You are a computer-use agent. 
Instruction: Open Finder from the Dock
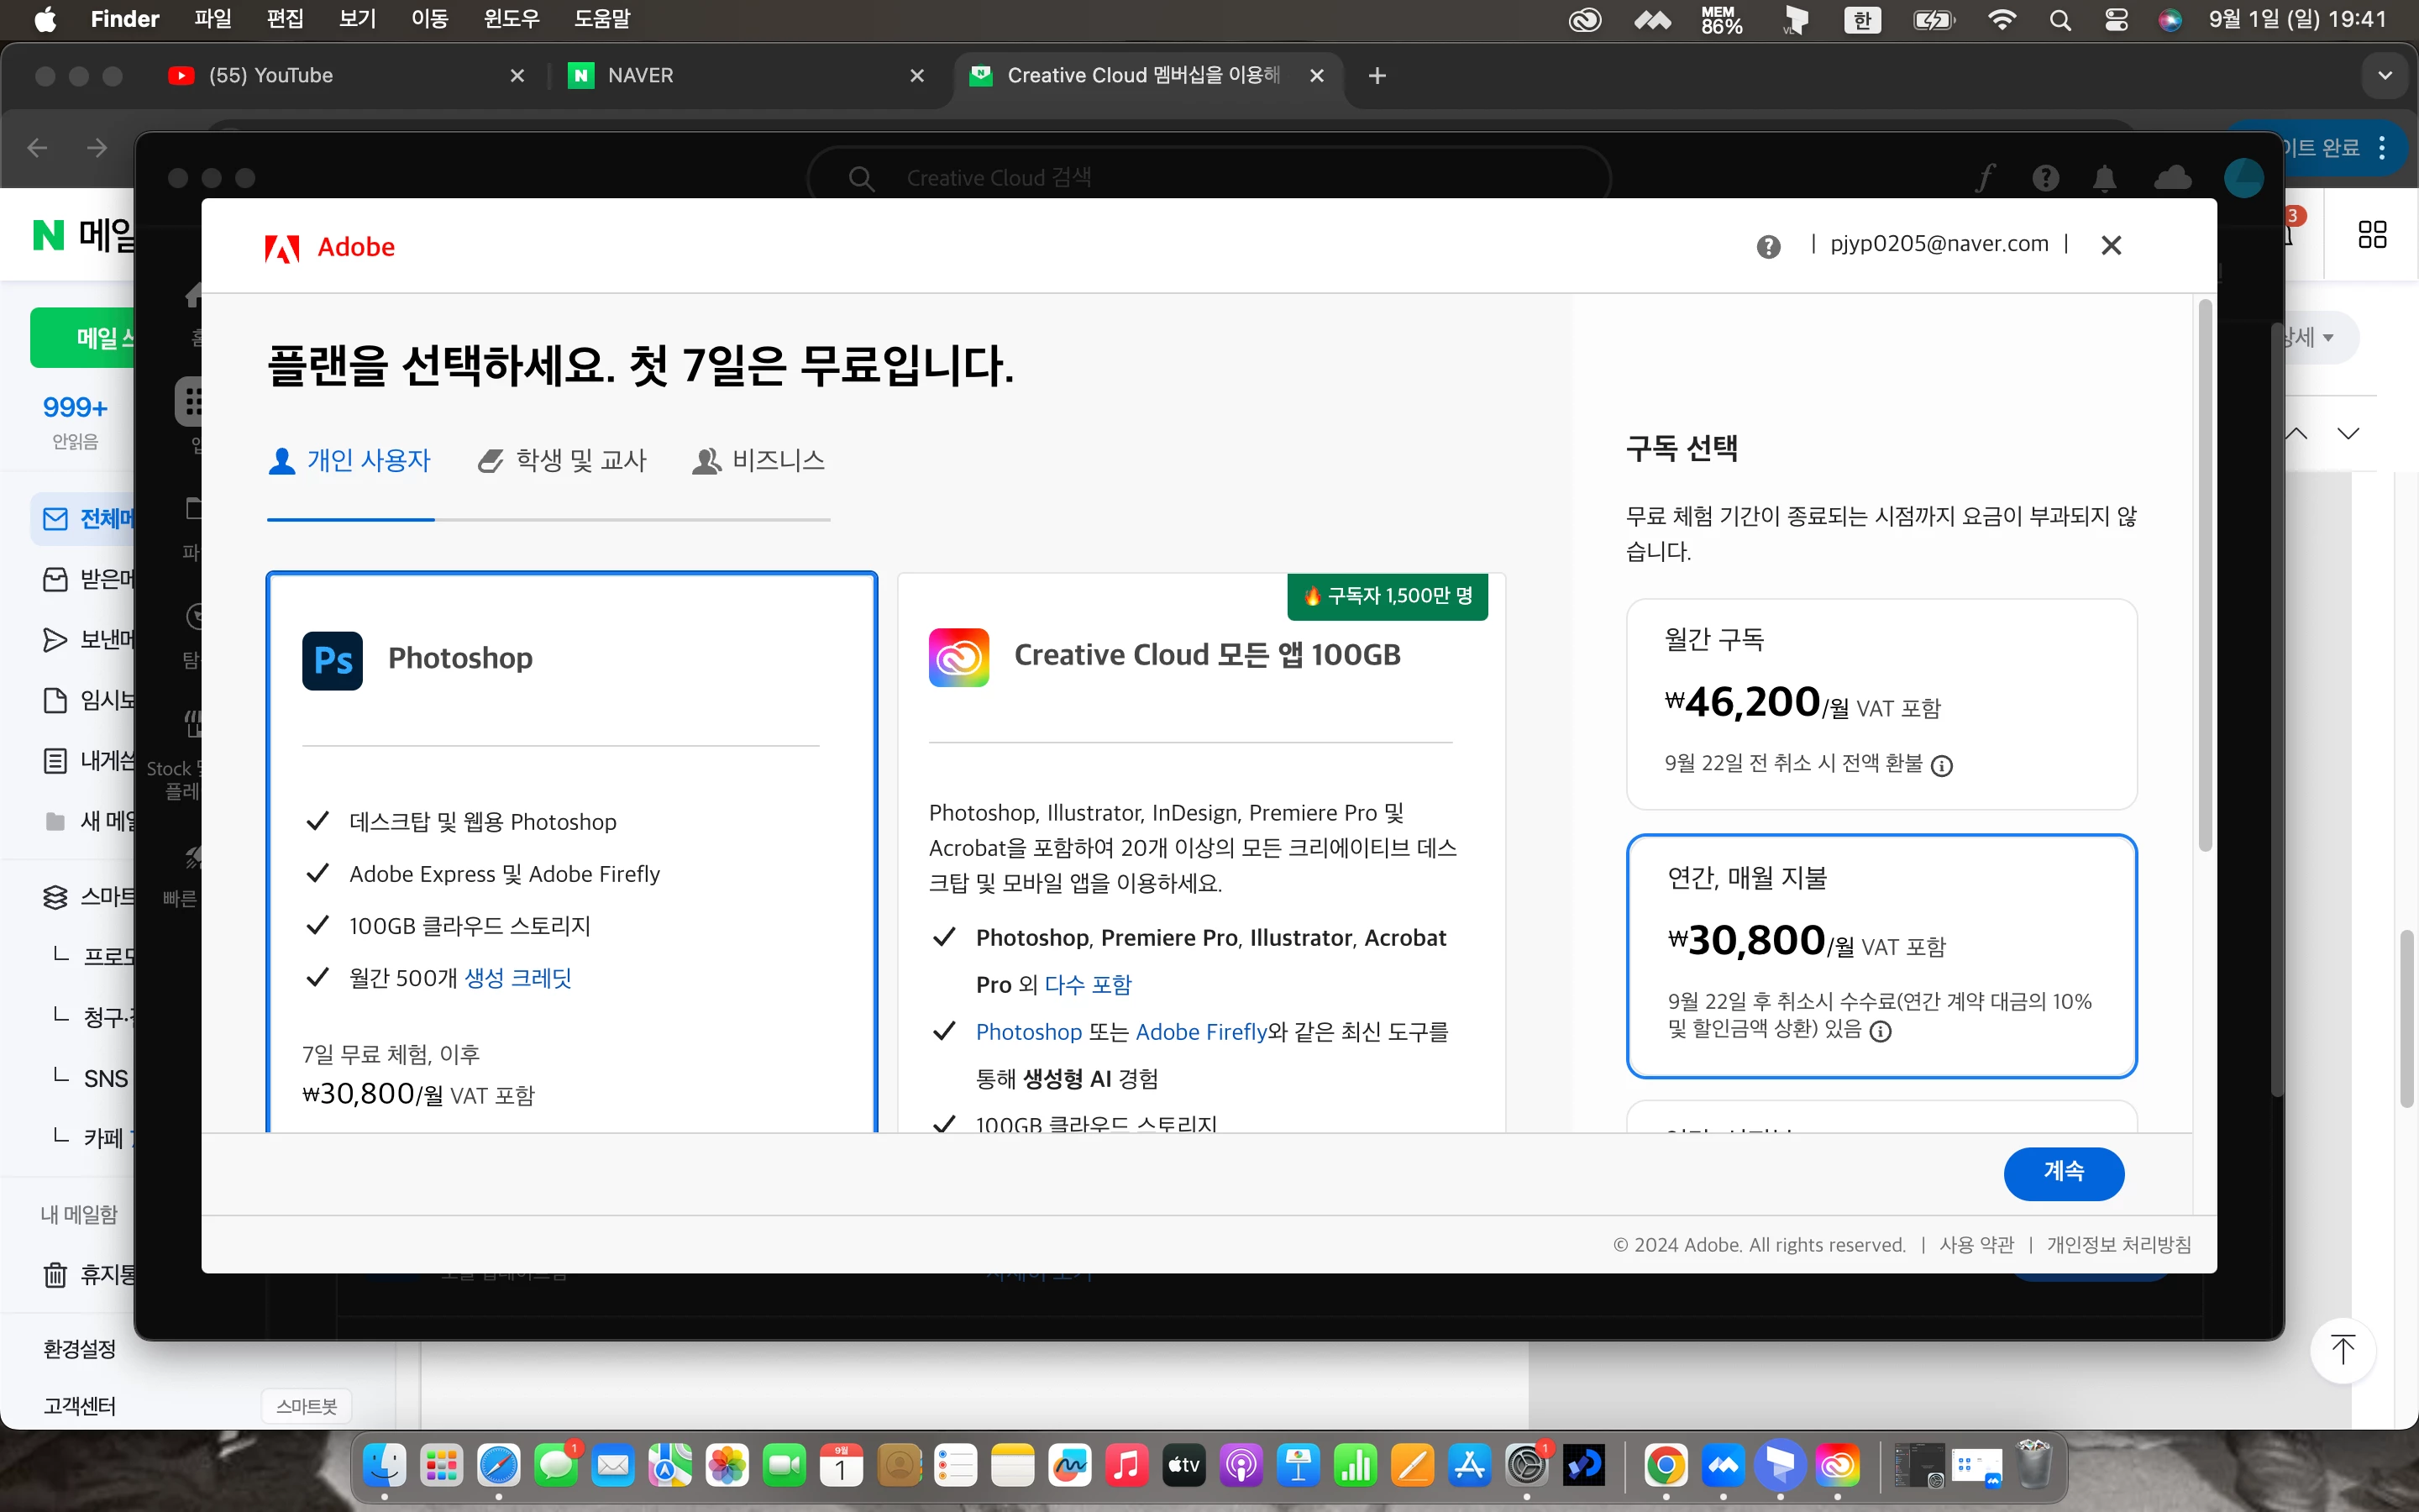pyautogui.click(x=385, y=1466)
